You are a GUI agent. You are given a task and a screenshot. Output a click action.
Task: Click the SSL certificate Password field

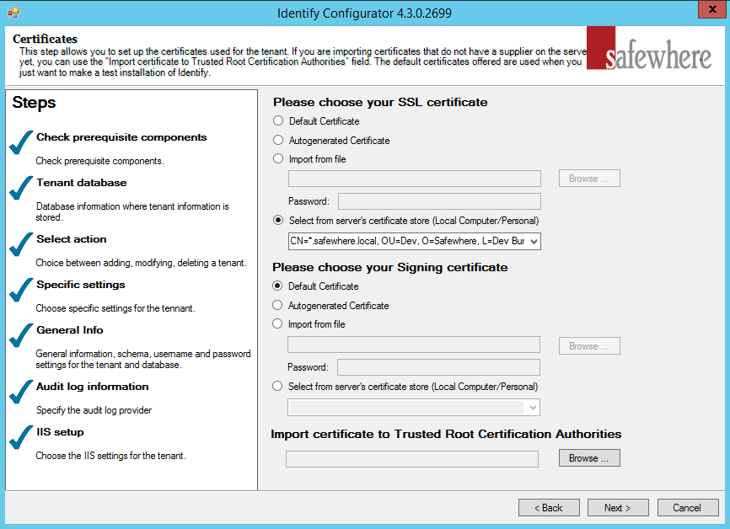439,201
